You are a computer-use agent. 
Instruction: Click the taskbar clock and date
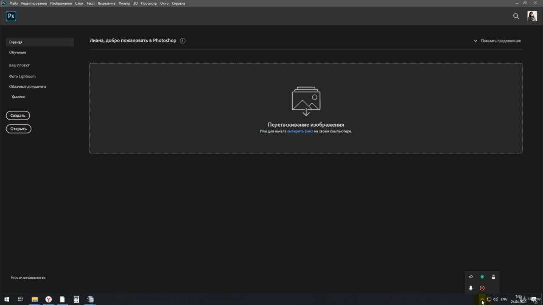click(x=518, y=299)
